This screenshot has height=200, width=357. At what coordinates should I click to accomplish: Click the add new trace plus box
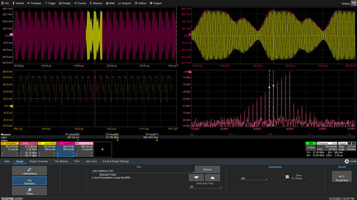click(103, 149)
